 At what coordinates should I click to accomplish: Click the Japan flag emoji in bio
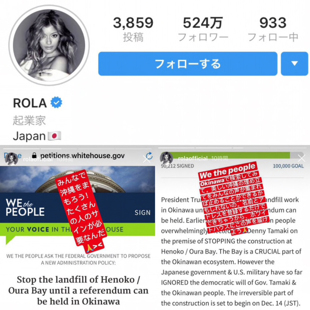tap(54, 136)
